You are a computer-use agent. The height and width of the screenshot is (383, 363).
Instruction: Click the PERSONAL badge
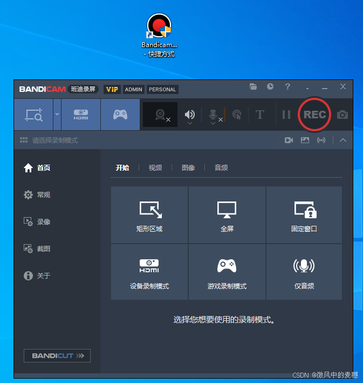pyautogui.click(x=162, y=89)
